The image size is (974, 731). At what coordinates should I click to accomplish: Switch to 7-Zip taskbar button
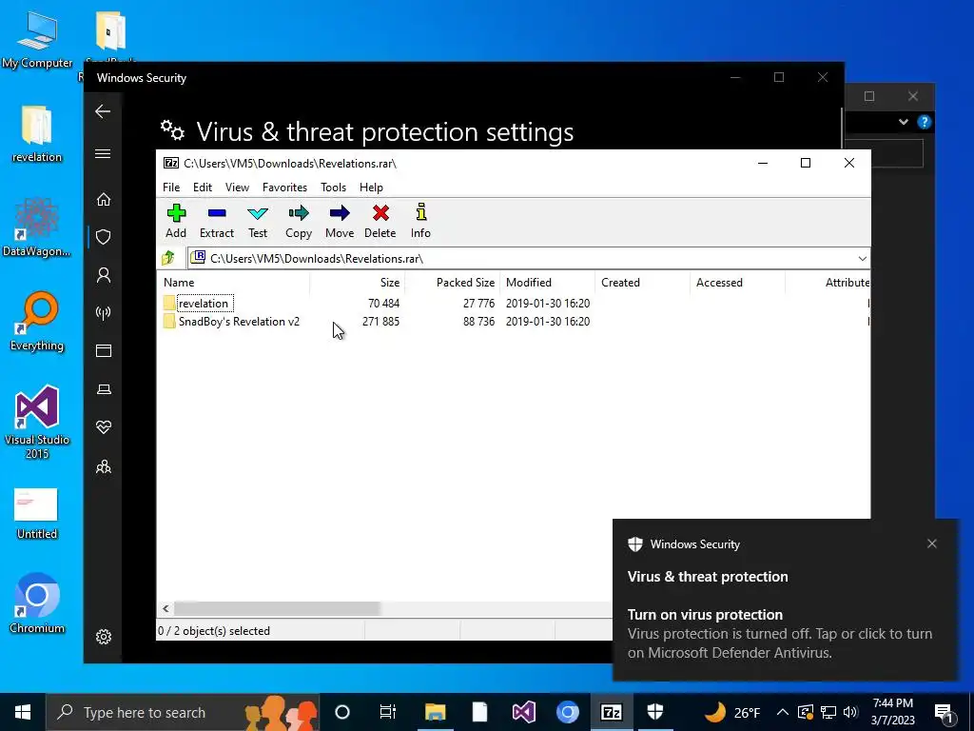tap(611, 712)
